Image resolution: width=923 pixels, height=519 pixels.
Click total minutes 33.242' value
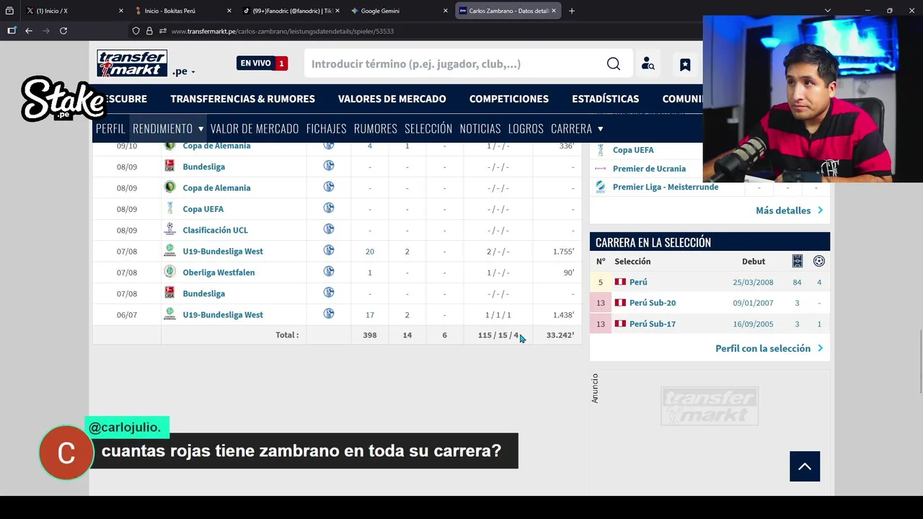tap(560, 335)
